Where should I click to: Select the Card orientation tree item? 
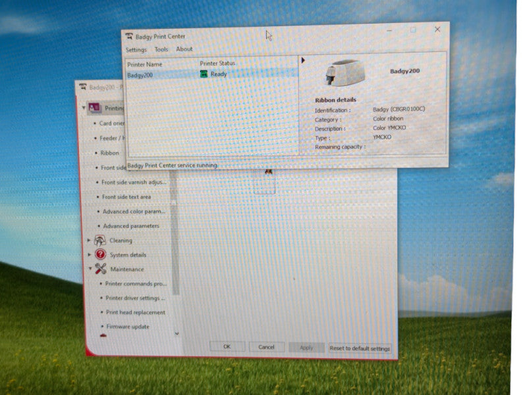point(111,124)
